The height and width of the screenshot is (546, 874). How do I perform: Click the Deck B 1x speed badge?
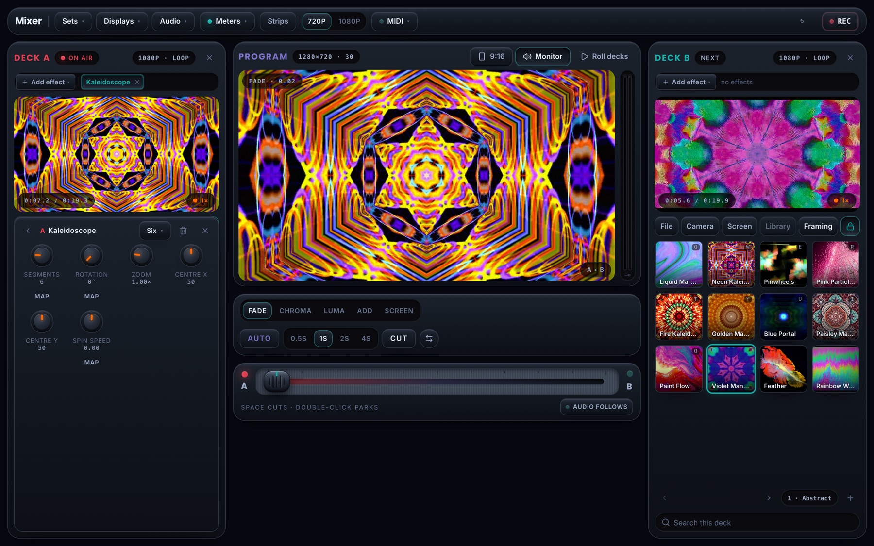pyautogui.click(x=841, y=200)
